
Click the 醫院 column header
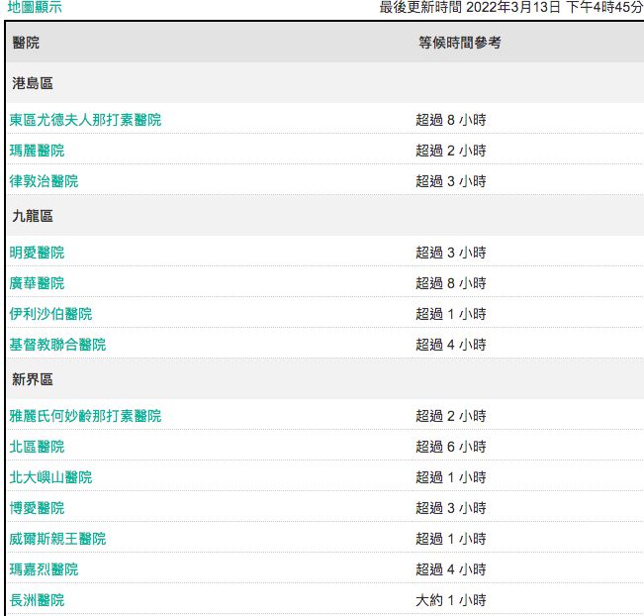click(26, 43)
